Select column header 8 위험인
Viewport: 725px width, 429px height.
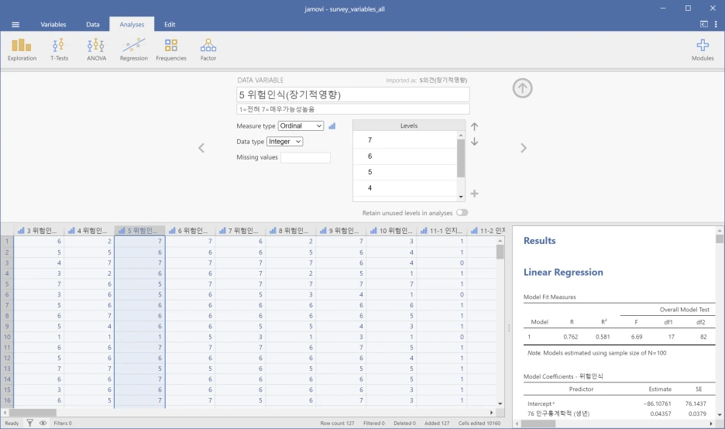[x=290, y=230]
